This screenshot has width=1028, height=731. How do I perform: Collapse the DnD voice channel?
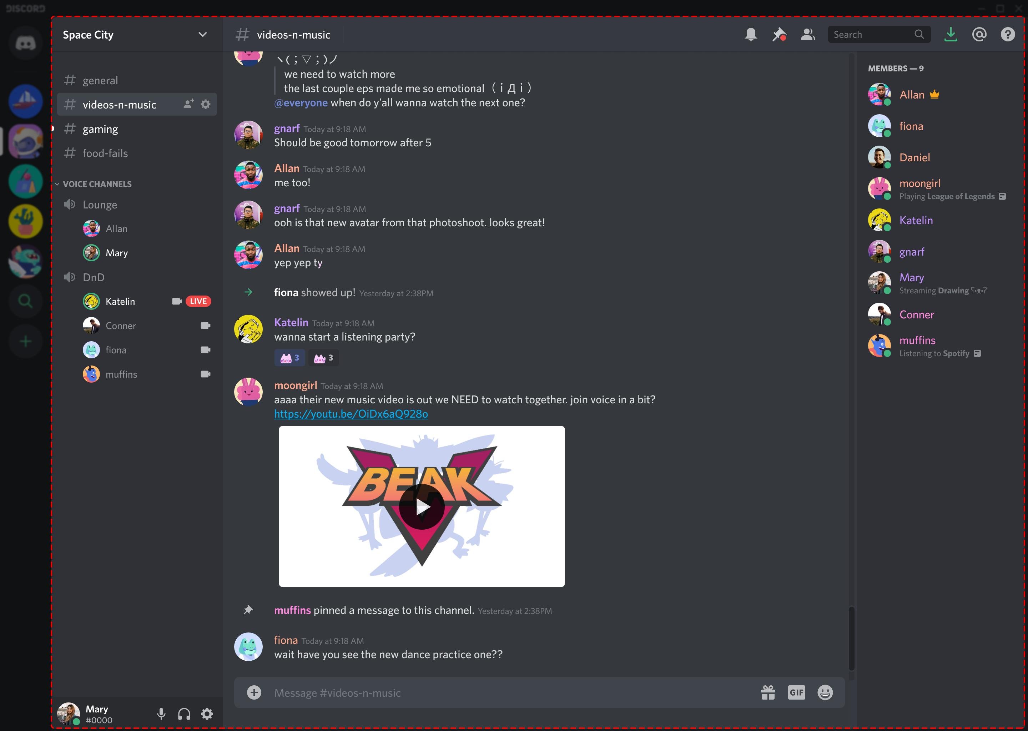point(93,277)
